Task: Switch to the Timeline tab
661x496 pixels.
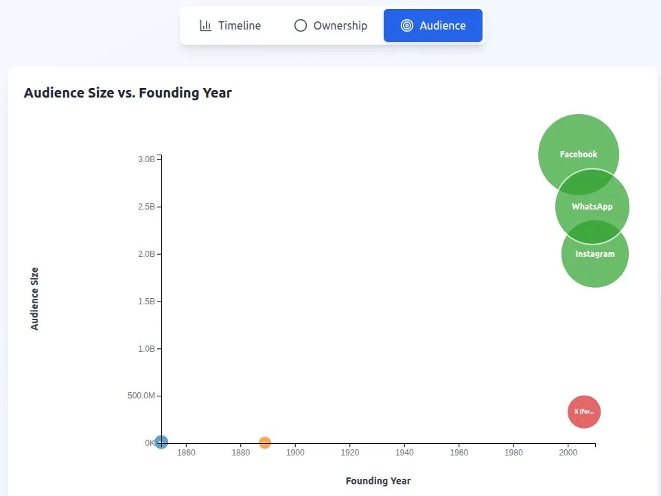Action: pyautogui.click(x=230, y=25)
